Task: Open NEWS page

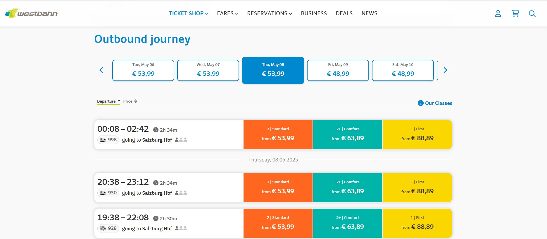Action: click(369, 13)
